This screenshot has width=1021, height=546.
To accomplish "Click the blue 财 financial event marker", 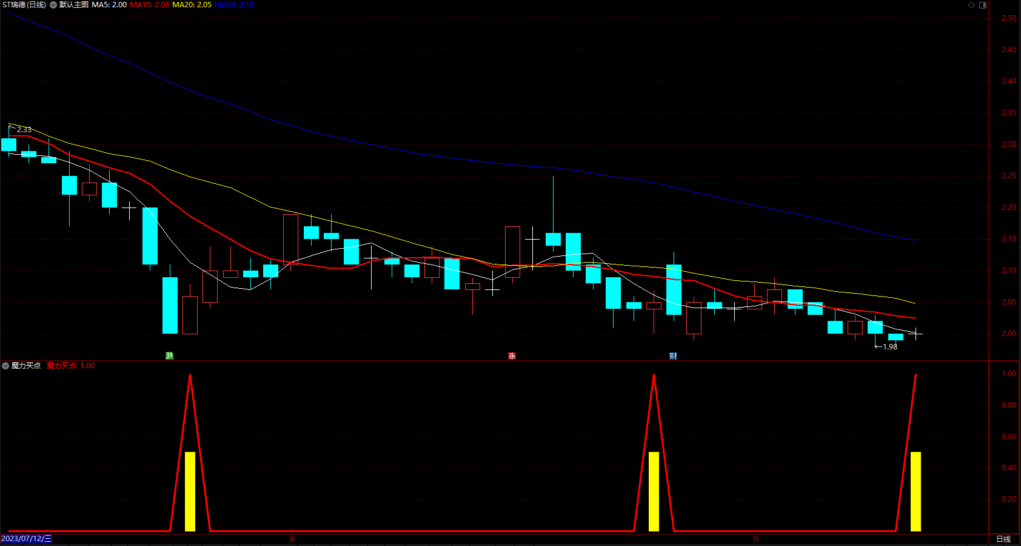I will point(673,356).
